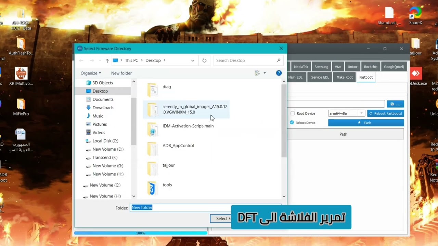The width and height of the screenshot is (438, 246).
Task: Click the Reboot Fastbootd button
Action: 385,113
